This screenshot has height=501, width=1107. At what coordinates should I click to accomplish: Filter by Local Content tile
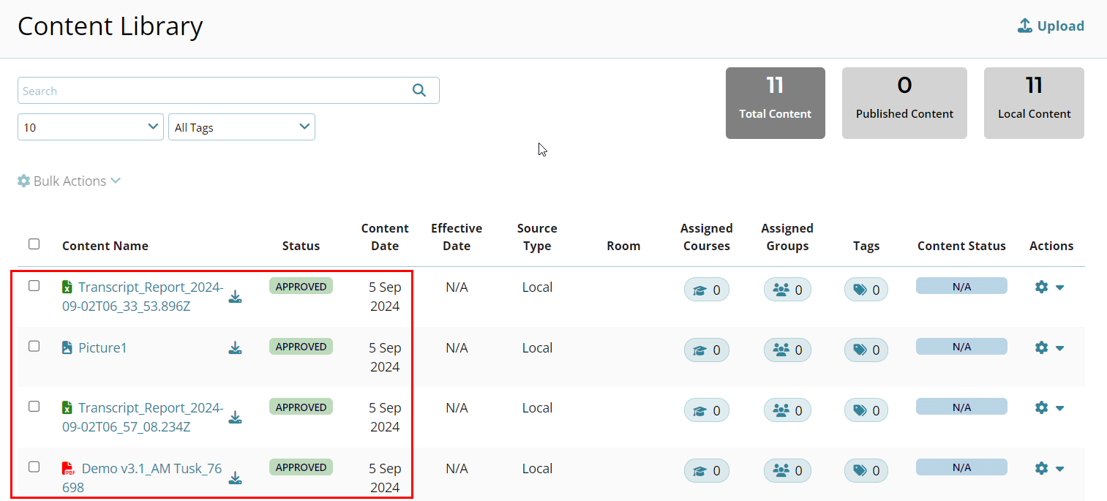pyautogui.click(x=1034, y=103)
